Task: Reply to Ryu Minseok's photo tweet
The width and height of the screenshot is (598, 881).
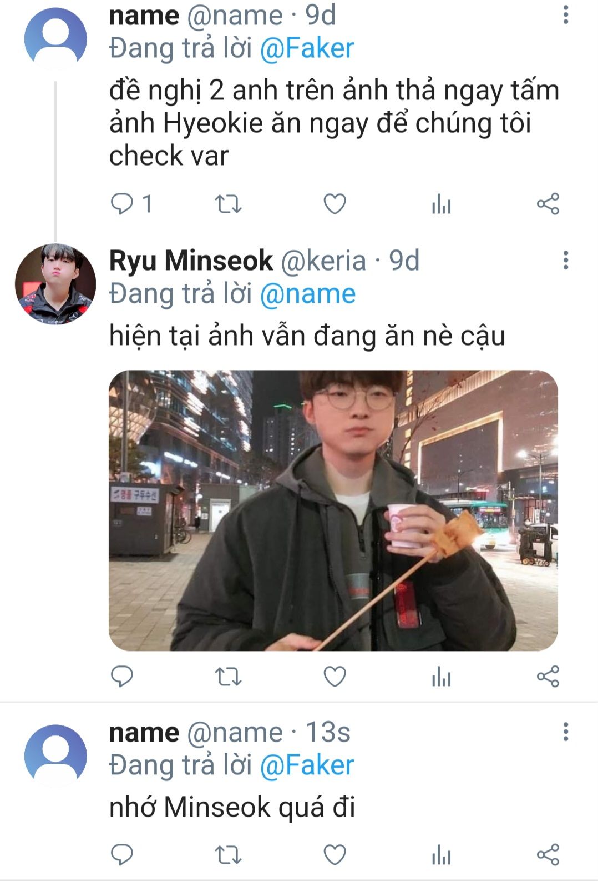Action: 122,677
